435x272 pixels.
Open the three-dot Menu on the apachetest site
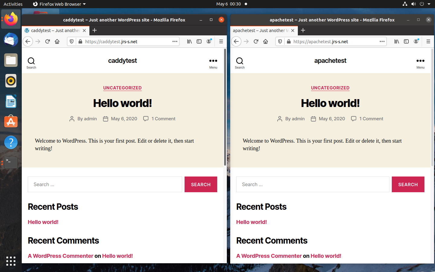(420, 61)
